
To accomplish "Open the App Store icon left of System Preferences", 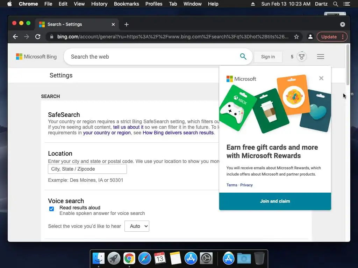I will (191, 259).
